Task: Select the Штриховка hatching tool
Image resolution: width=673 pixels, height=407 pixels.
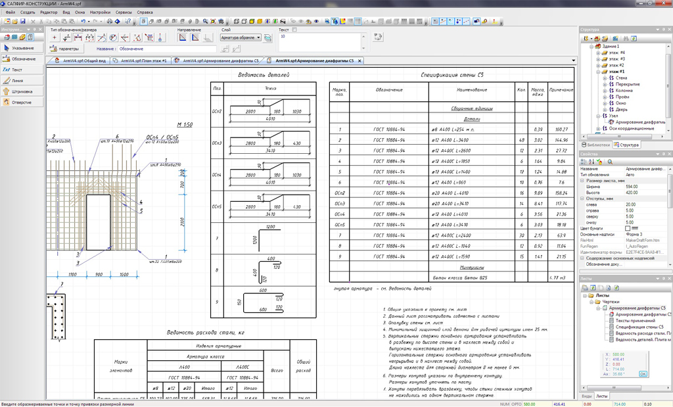Action: [22, 91]
